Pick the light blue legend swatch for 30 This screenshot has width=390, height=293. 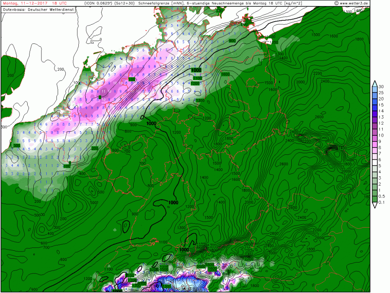click(x=375, y=89)
